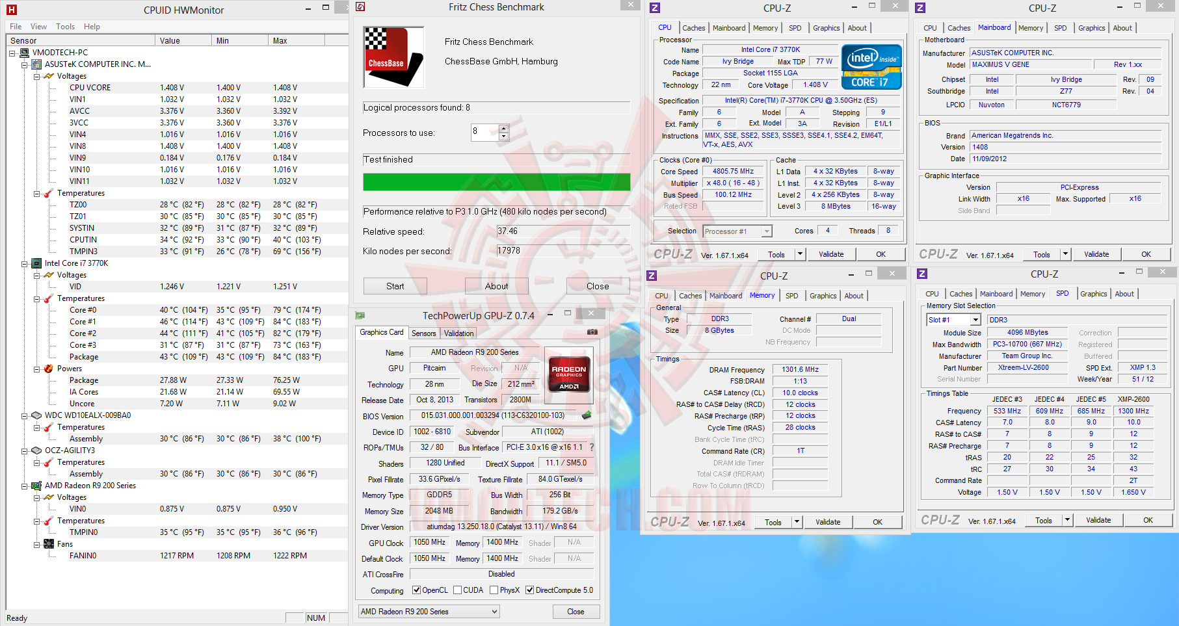The height and width of the screenshot is (626, 1179).
Task: Click the processor icon beside Intel Core i7 3770K
Action: 36,263
